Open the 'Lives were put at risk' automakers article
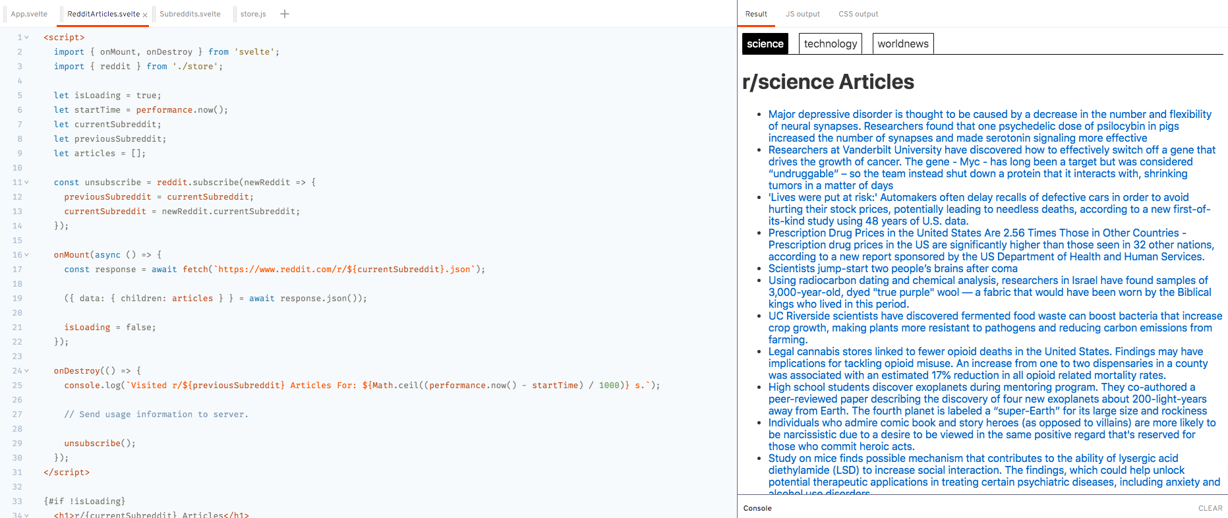1228x518 pixels. click(989, 209)
